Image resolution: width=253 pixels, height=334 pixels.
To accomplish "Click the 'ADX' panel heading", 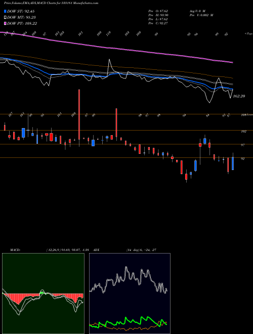I will pos(97,250).
